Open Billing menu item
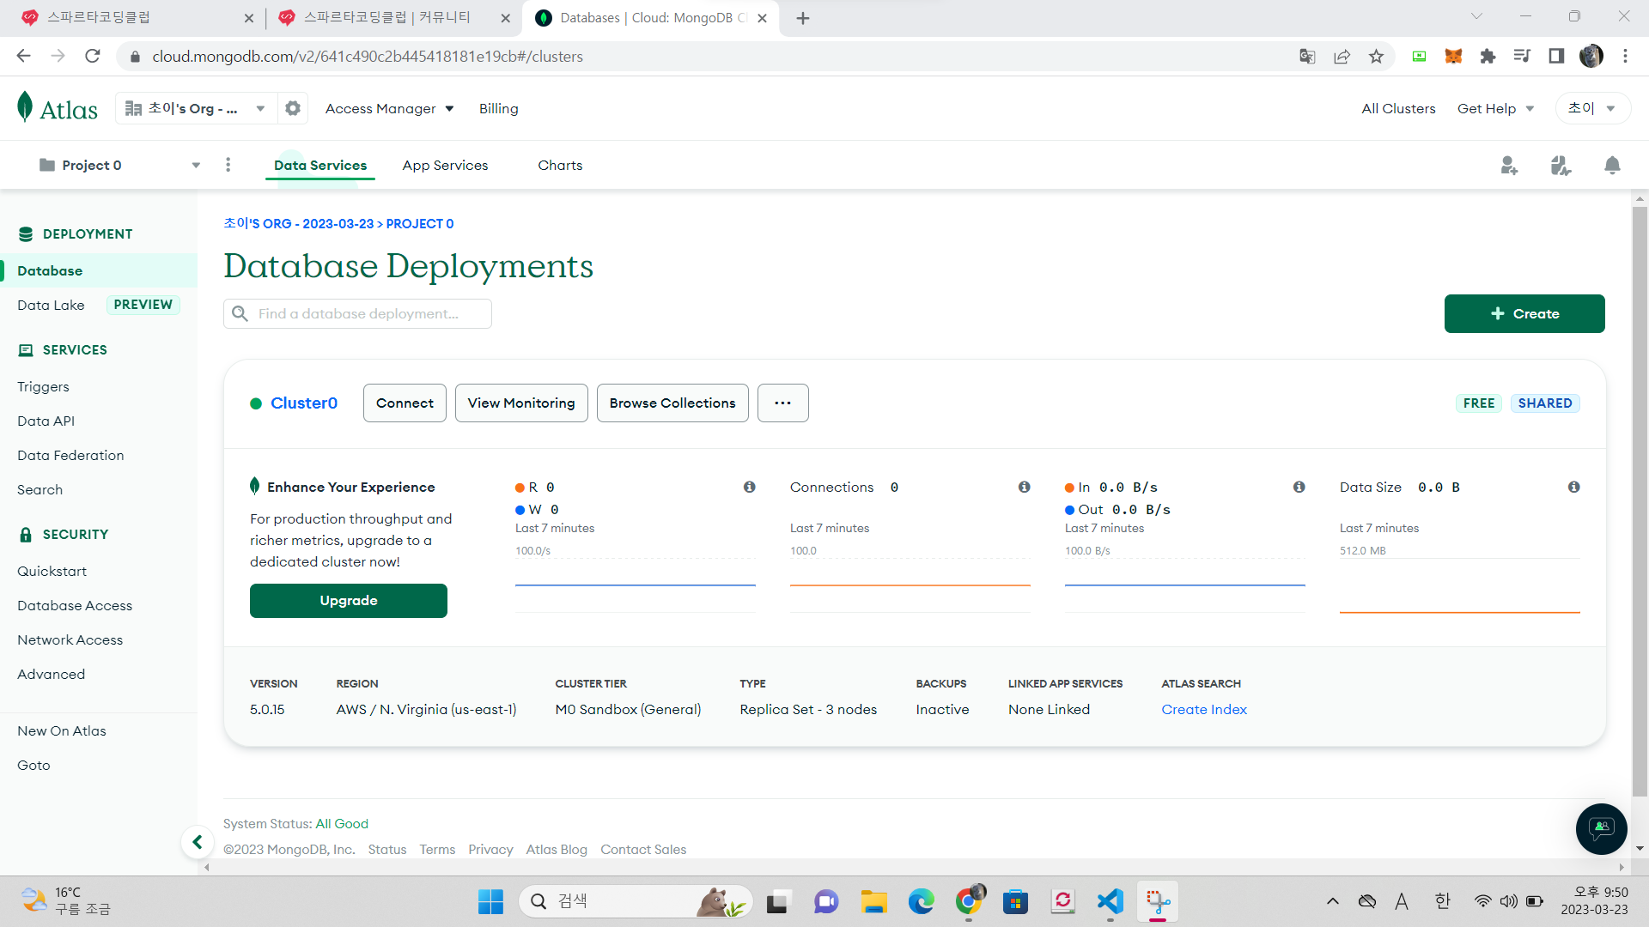 [x=498, y=108]
